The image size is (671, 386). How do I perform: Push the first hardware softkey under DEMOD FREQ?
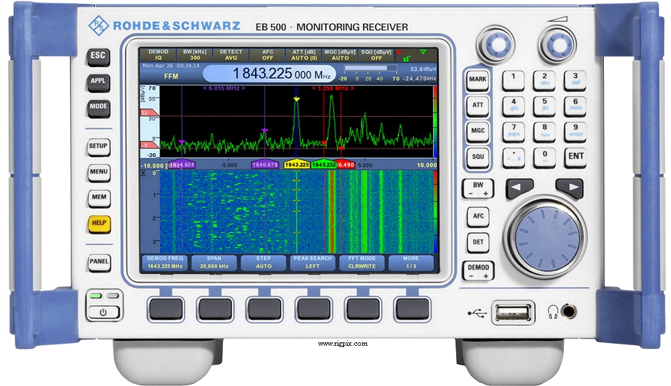click(166, 309)
